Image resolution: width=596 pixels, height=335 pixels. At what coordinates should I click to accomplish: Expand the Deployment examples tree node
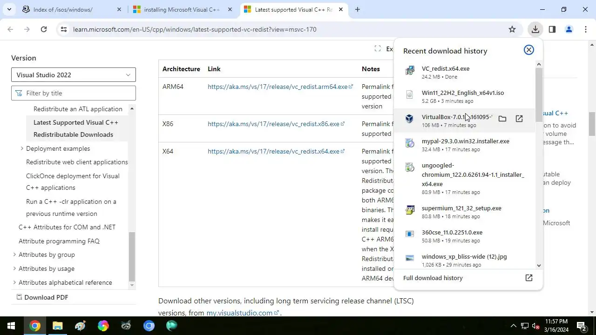tap(22, 148)
